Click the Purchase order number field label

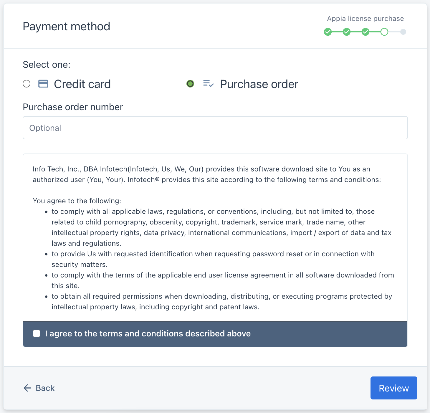73,107
